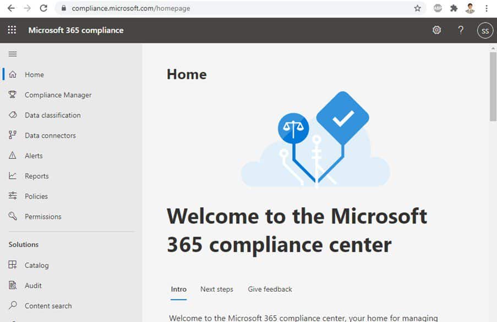The image size is (497, 322).
Task: Click the Compliance Manager trophy icon
Action: 13,95
